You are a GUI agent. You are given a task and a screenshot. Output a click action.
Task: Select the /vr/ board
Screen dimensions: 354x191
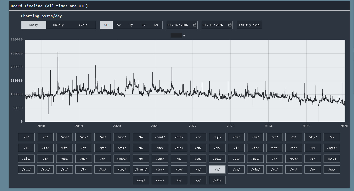(294, 169)
